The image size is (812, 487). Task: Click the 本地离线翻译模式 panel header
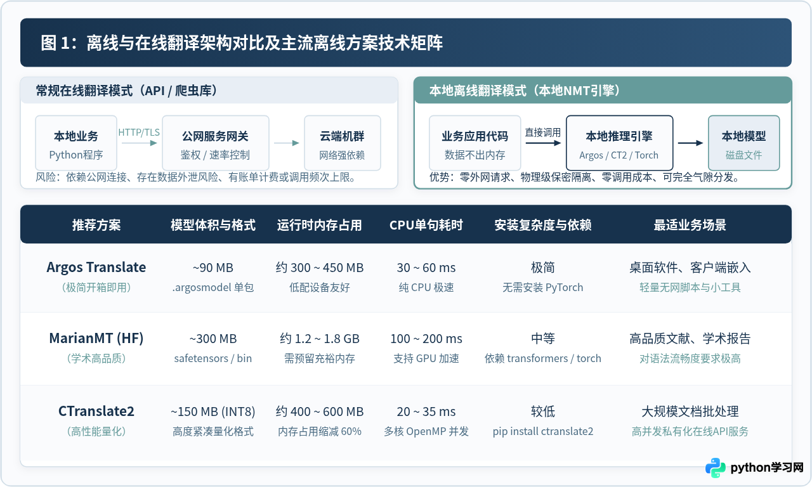(603, 90)
